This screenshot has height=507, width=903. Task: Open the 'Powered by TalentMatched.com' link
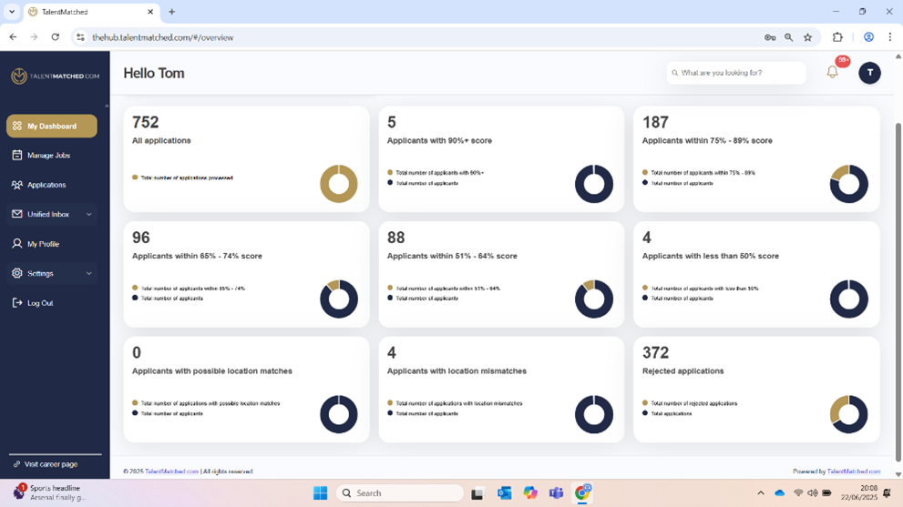pyautogui.click(x=854, y=472)
